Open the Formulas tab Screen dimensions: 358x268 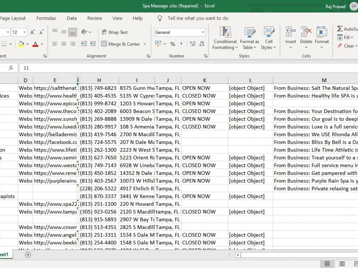46,18
